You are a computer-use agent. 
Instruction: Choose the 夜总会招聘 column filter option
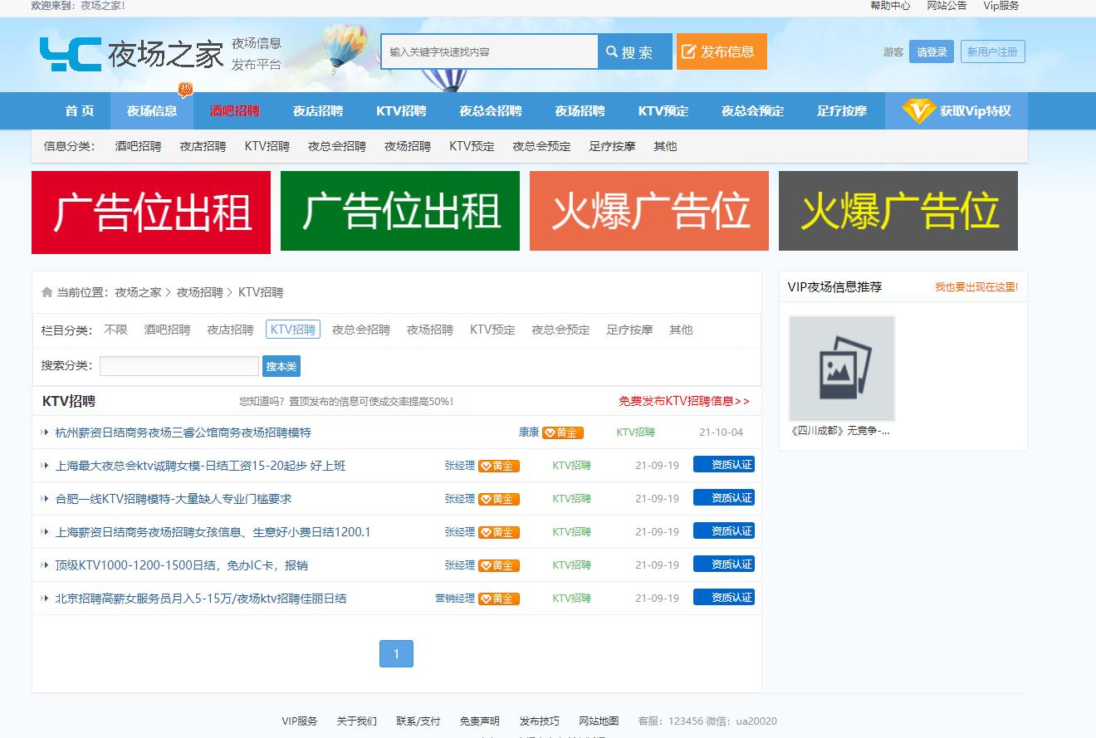pos(360,330)
